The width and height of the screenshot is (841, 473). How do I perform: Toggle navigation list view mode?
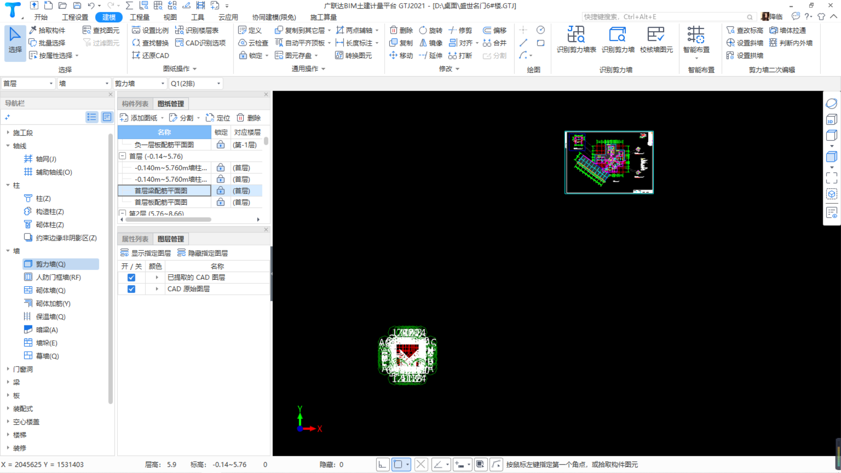92,117
